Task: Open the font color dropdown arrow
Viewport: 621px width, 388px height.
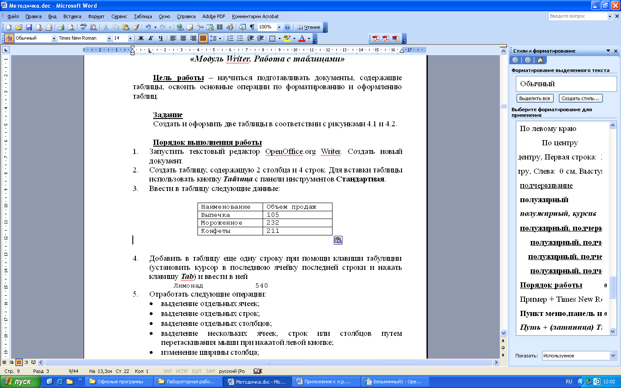Action: coord(309,38)
